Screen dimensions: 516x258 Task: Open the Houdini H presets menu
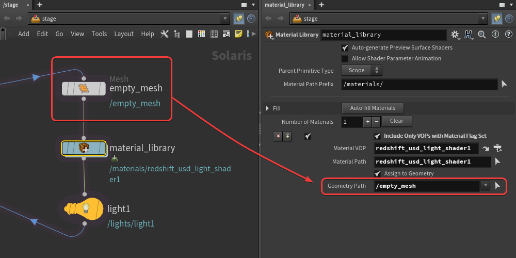tap(469, 35)
